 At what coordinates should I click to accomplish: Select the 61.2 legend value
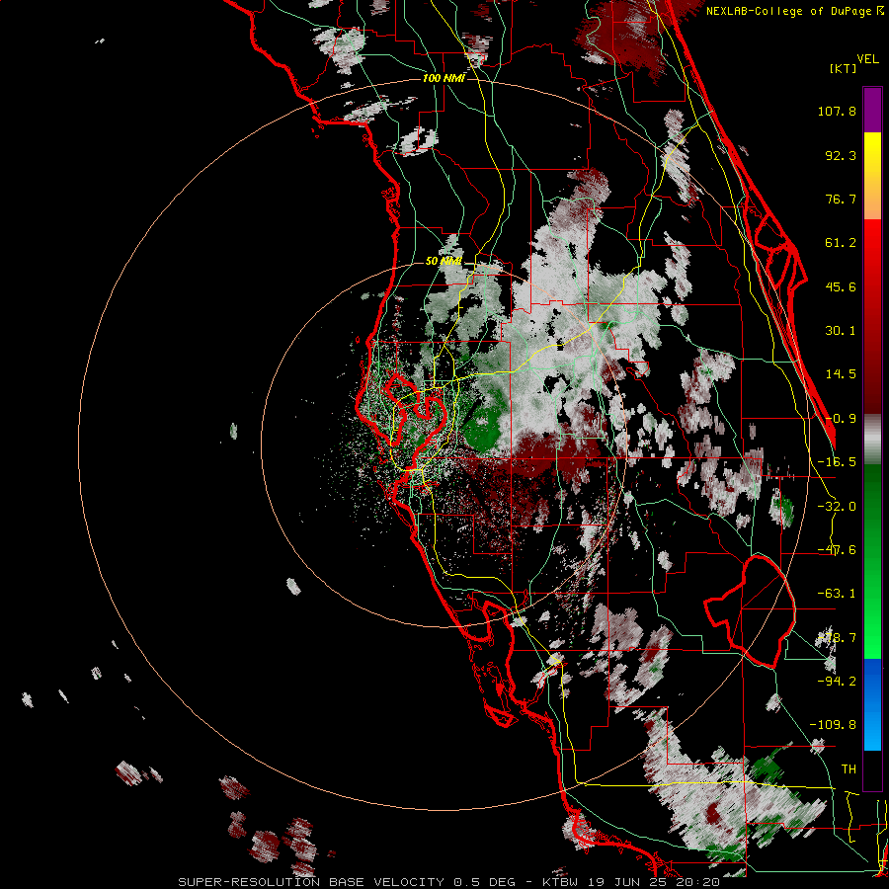(841, 243)
